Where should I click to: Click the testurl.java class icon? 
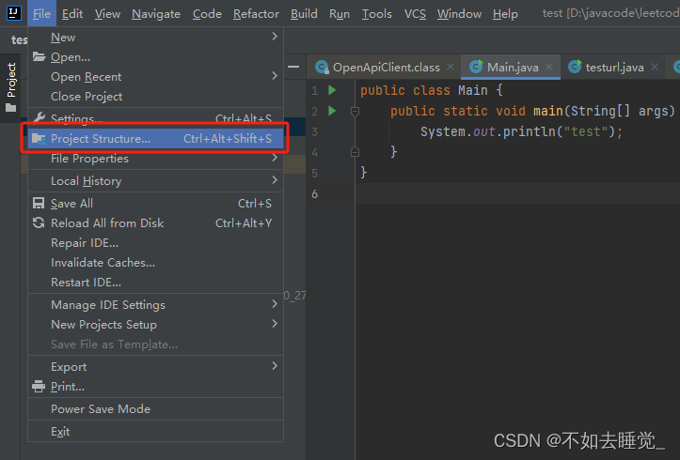coord(575,67)
